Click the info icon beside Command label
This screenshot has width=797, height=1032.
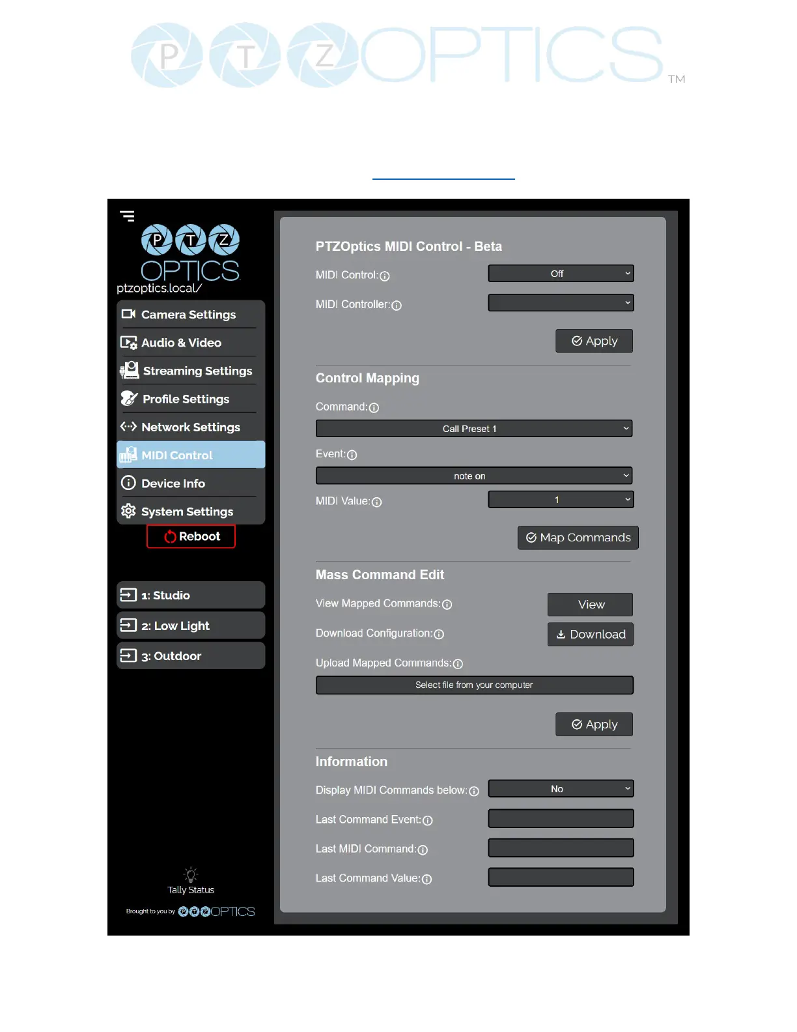point(374,408)
